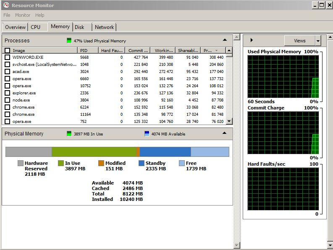Click green 3897 MB In Use indicator icon
Screen dimensions: 333x250
[x=69, y=134]
